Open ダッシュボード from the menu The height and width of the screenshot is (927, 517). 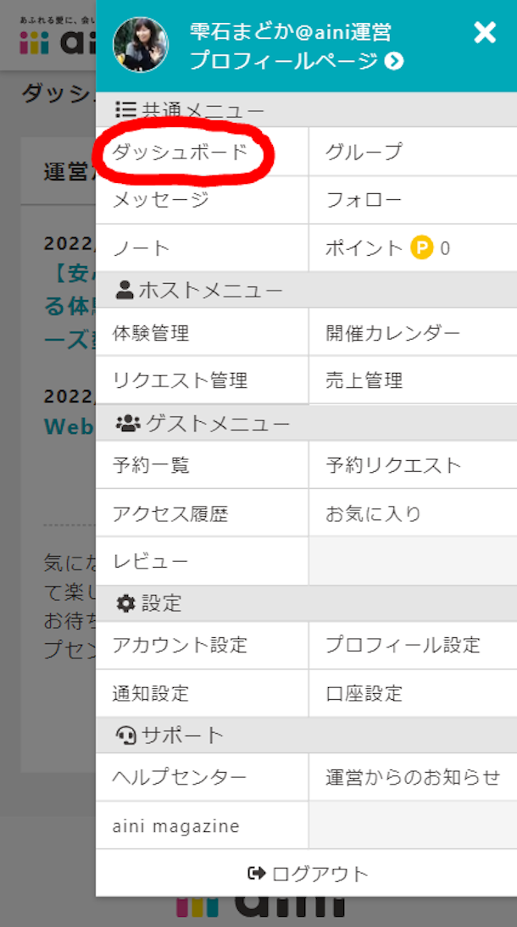click(181, 153)
